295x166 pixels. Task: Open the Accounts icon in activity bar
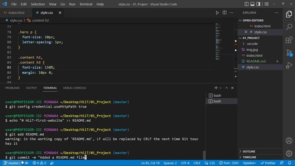click(x=289, y=141)
